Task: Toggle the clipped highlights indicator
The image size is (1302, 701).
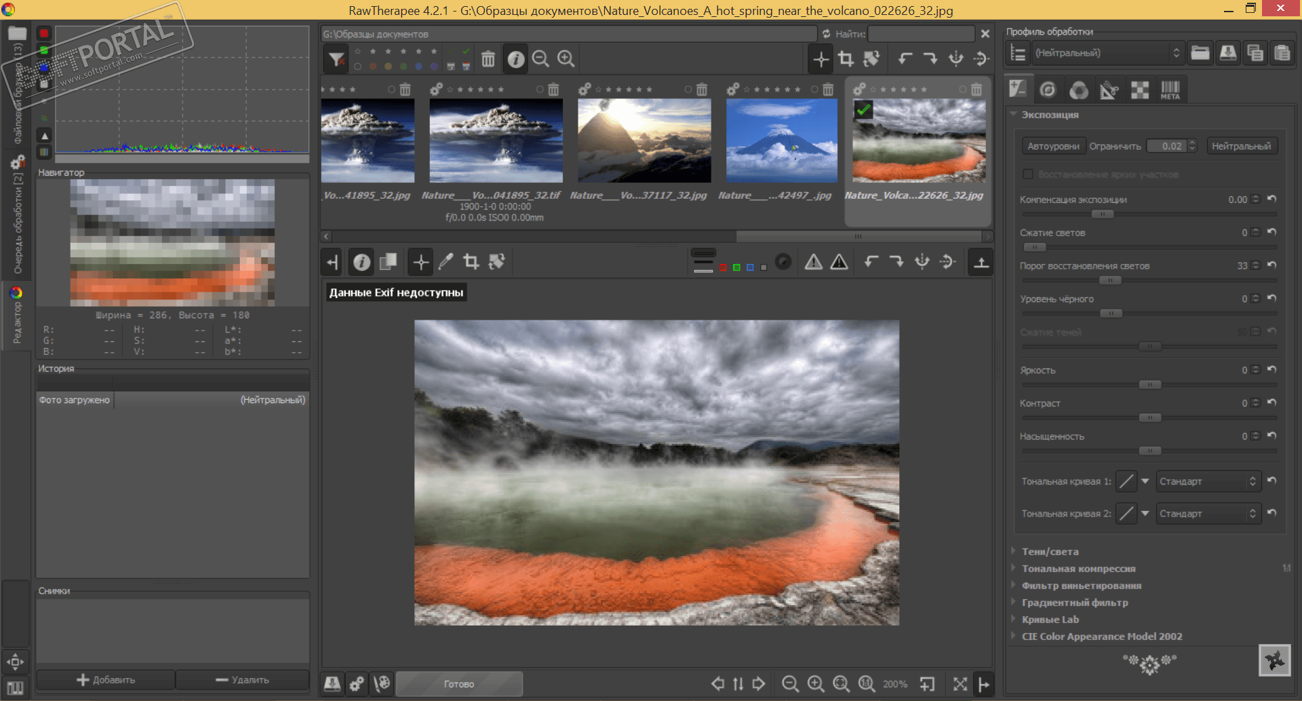Action: (x=840, y=262)
